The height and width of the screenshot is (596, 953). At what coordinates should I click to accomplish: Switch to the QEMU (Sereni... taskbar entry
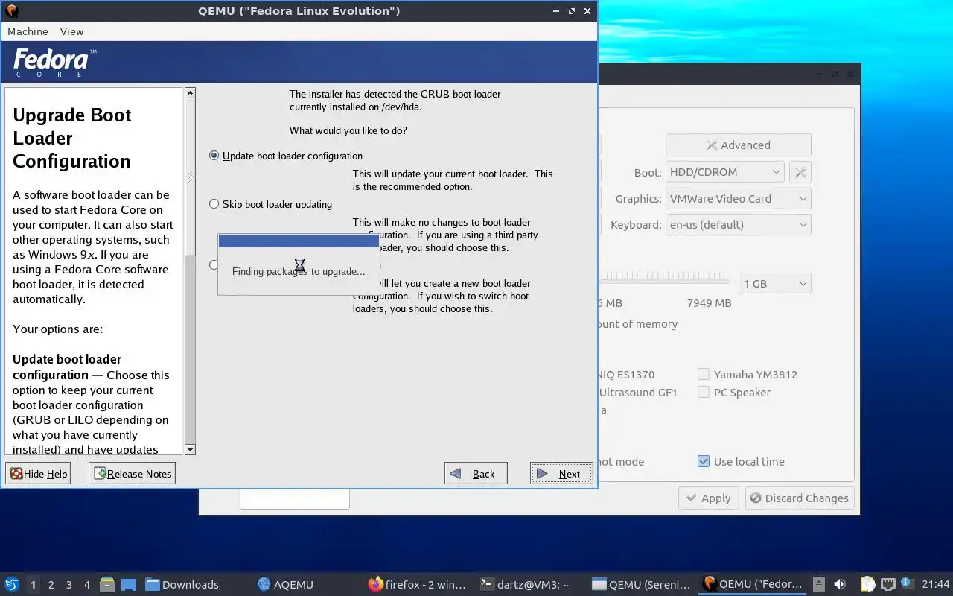642,584
